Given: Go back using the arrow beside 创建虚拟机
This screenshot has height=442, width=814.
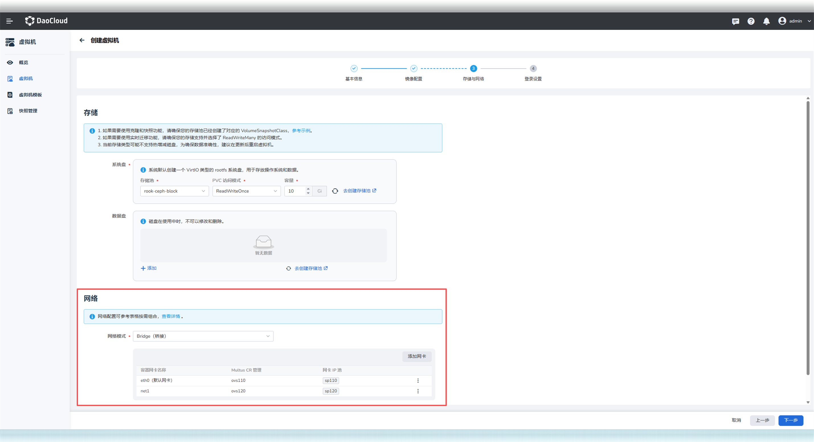Looking at the screenshot, I should [x=82, y=40].
